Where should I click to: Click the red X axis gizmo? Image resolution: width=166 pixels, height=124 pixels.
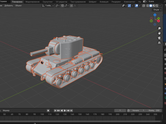[x=158, y=21]
